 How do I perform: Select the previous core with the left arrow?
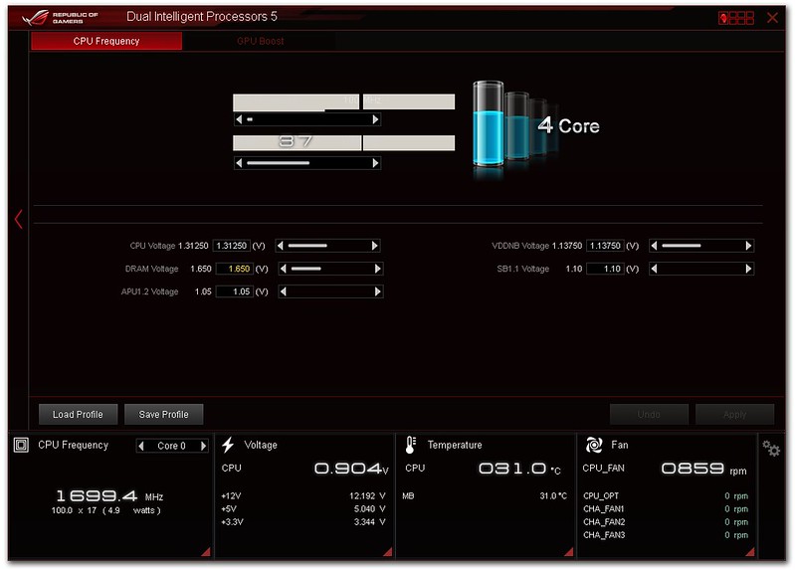141,446
